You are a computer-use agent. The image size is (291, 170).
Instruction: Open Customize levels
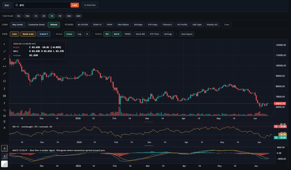(37, 25)
